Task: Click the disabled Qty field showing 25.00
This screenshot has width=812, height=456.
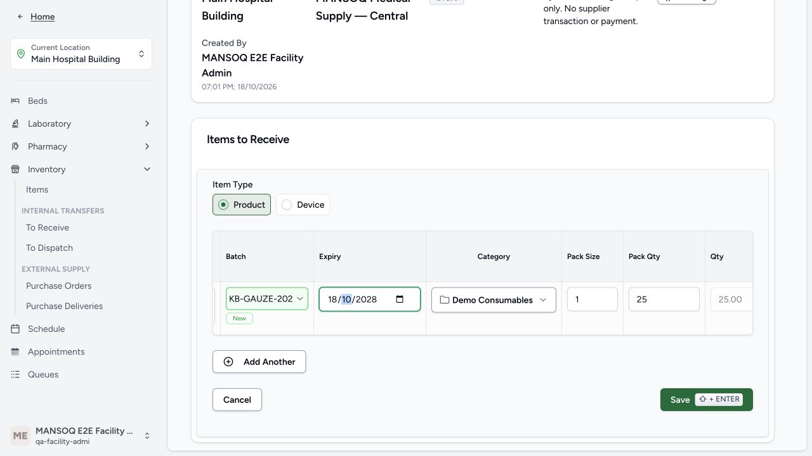Action: pos(732,300)
